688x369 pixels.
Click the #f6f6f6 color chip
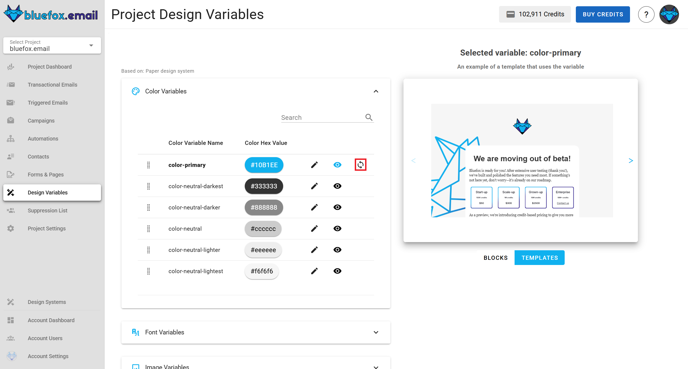tap(262, 271)
